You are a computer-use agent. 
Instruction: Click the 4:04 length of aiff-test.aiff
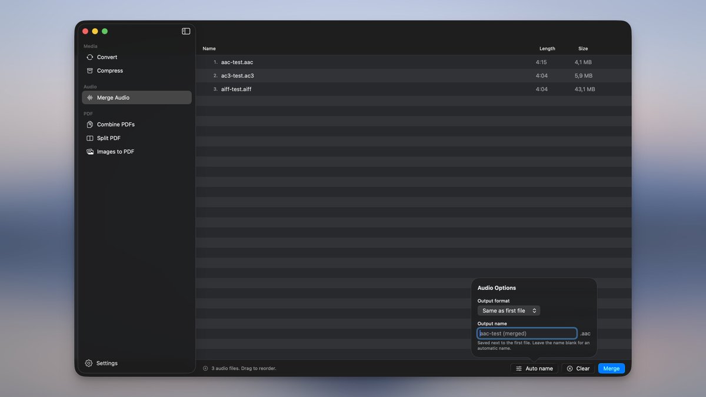pos(541,89)
